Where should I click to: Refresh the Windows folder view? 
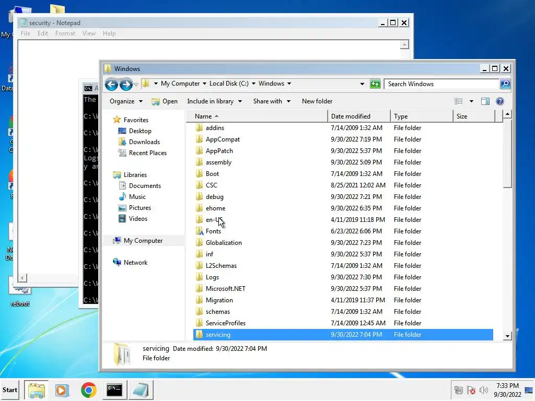tap(375, 84)
